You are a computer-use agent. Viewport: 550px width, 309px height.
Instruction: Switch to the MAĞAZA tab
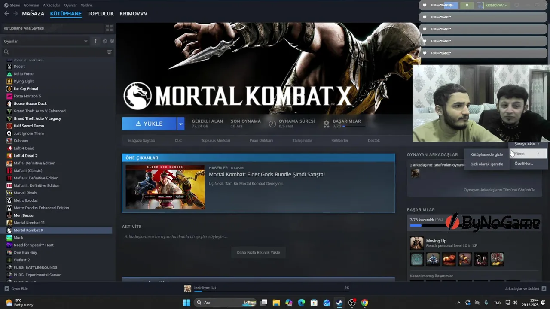pyautogui.click(x=33, y=14)
